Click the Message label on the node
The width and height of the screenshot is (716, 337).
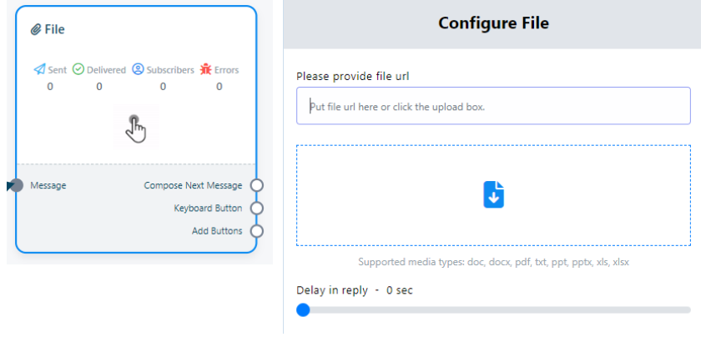pyautogui.click(x=48, y=185)
